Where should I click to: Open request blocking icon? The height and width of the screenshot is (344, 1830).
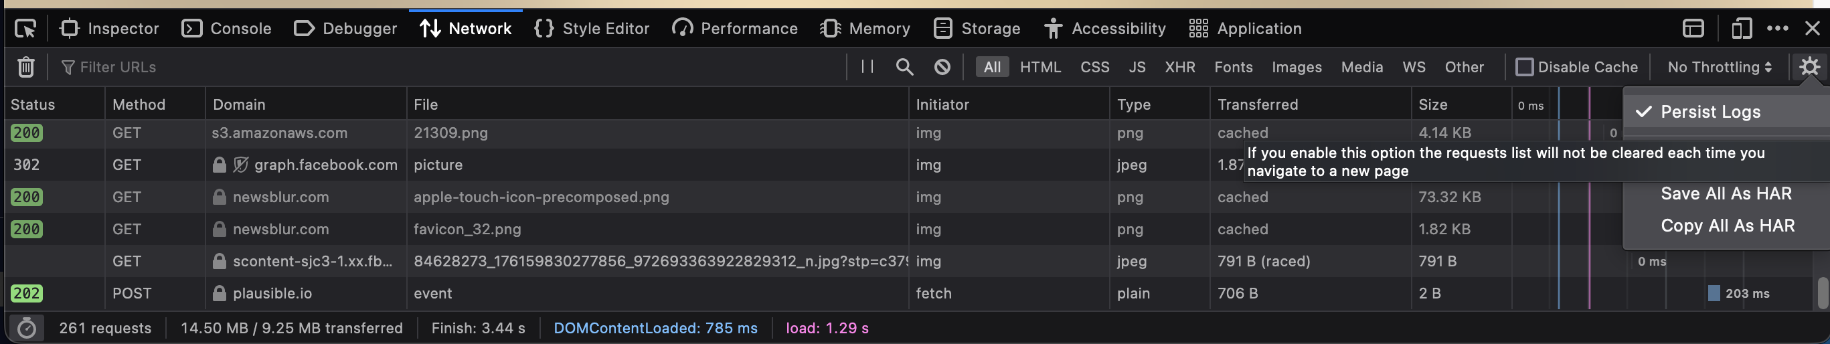tap(942, 67)
